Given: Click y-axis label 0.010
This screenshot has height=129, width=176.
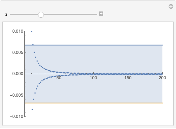Looking at the screenshot, I should (18, 31).
